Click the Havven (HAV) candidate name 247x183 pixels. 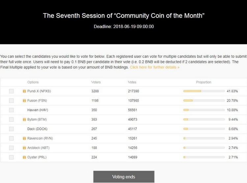click(x=38, y=110)
